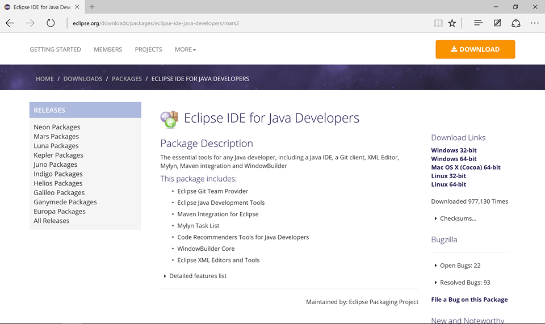Click the Bugzilla section heading

tap(444, 239)
